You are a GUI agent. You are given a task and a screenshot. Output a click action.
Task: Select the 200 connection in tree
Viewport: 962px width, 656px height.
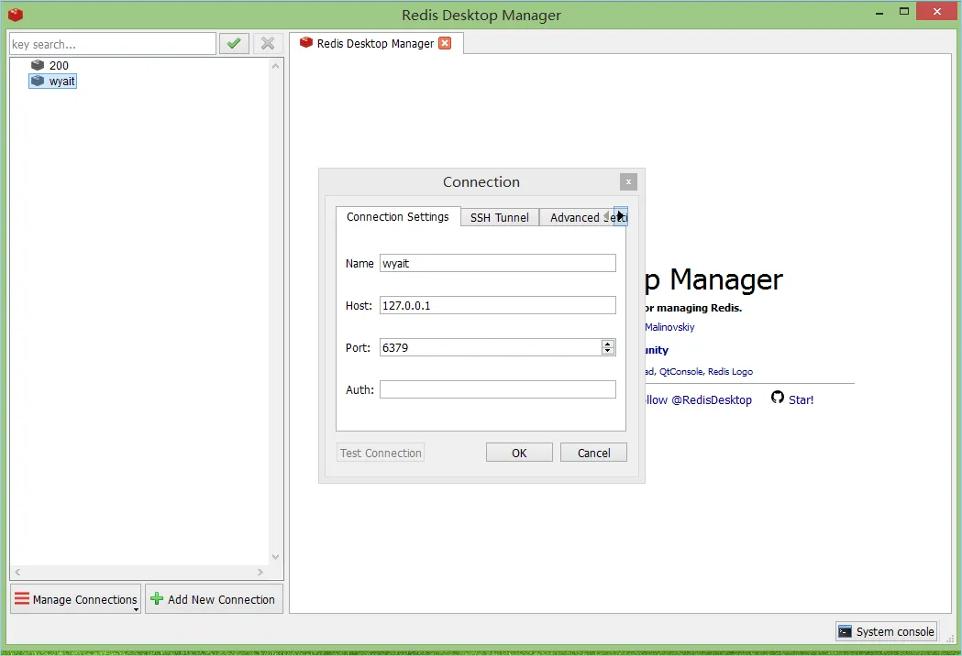tap(59, 65)
